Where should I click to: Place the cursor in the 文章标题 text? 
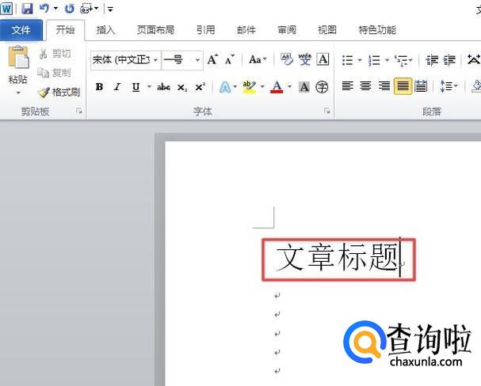tap(337, 258)
